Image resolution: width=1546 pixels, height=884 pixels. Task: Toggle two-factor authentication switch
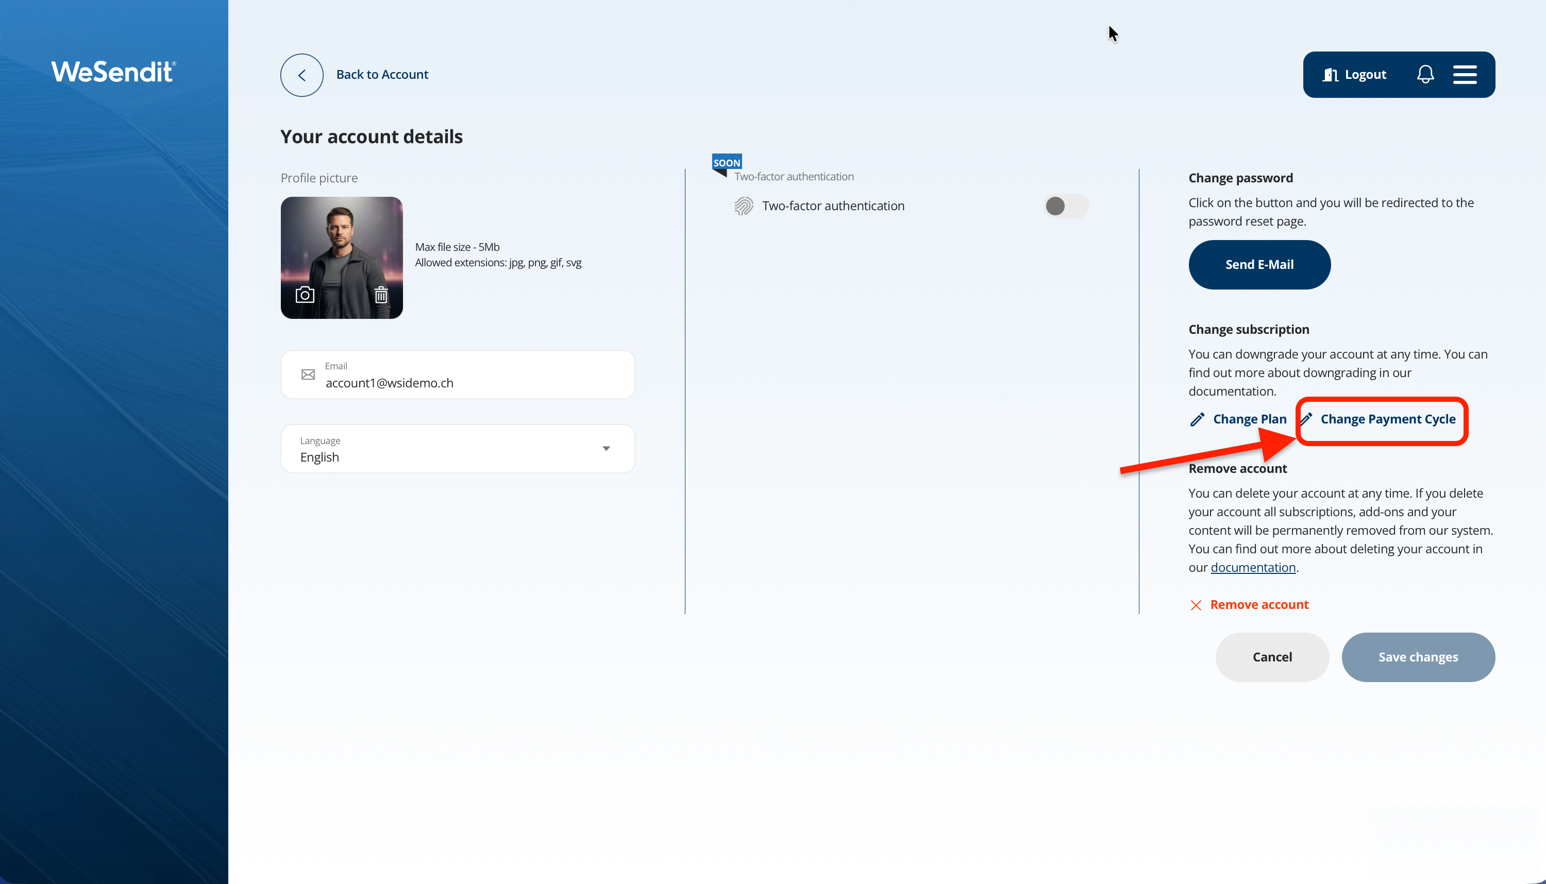[x=1065, y=206]
